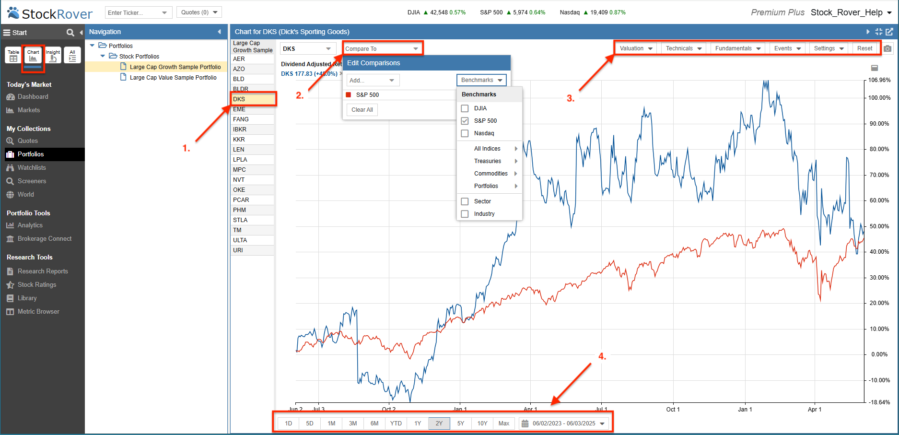
Task: Pop out chart to new window
Action: pyautogui.click(x=889, y=32)
